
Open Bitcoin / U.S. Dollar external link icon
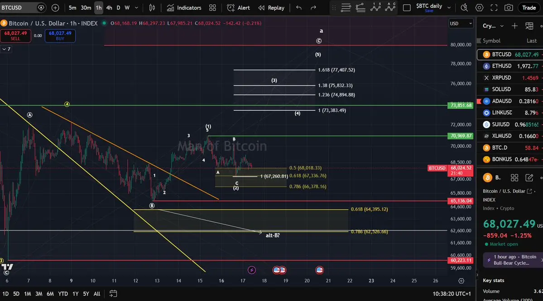[x=529, y=191]
